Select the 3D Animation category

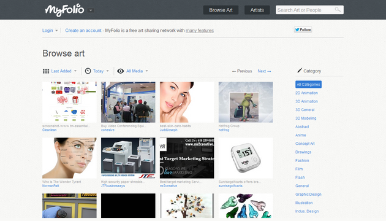pyautogui.click(x=306, y=101)
